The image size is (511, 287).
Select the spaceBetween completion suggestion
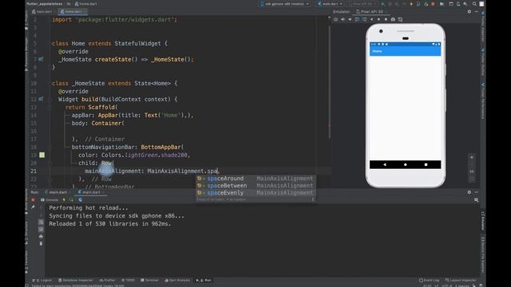255,186
